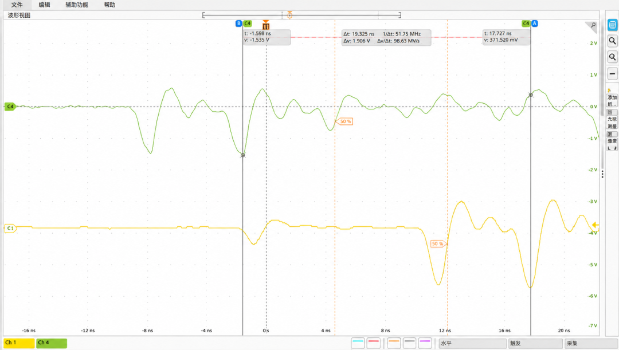The height and width of the screenshot is (350, 619).
Task: Click the minus button in the right sidebar
Action: click(612, 74)
